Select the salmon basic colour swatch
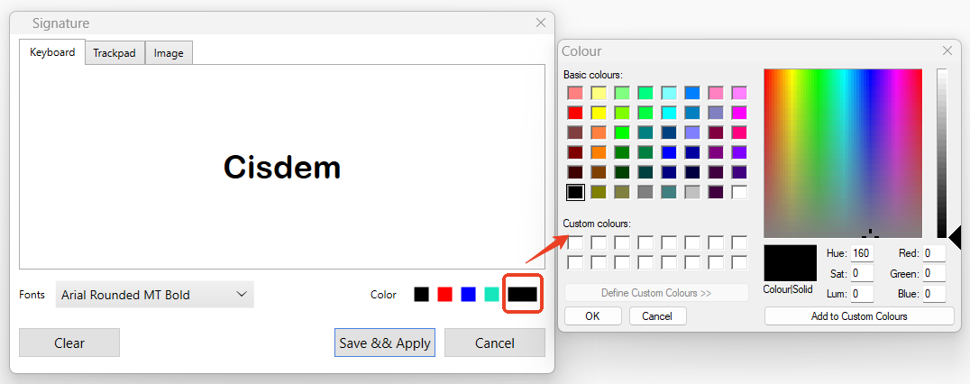The image size is (970, 384). 575,93
